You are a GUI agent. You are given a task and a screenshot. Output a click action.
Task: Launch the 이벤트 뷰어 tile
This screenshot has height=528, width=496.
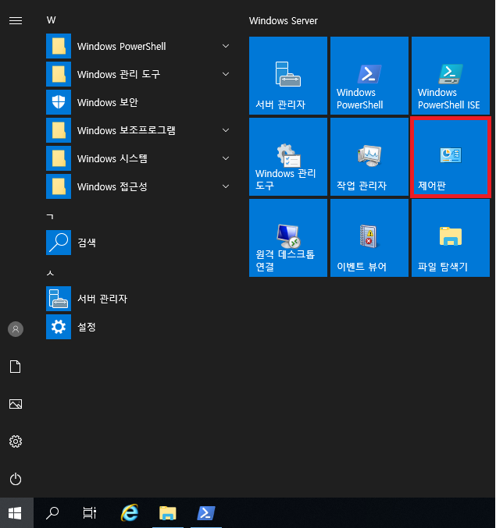point(369,238)
